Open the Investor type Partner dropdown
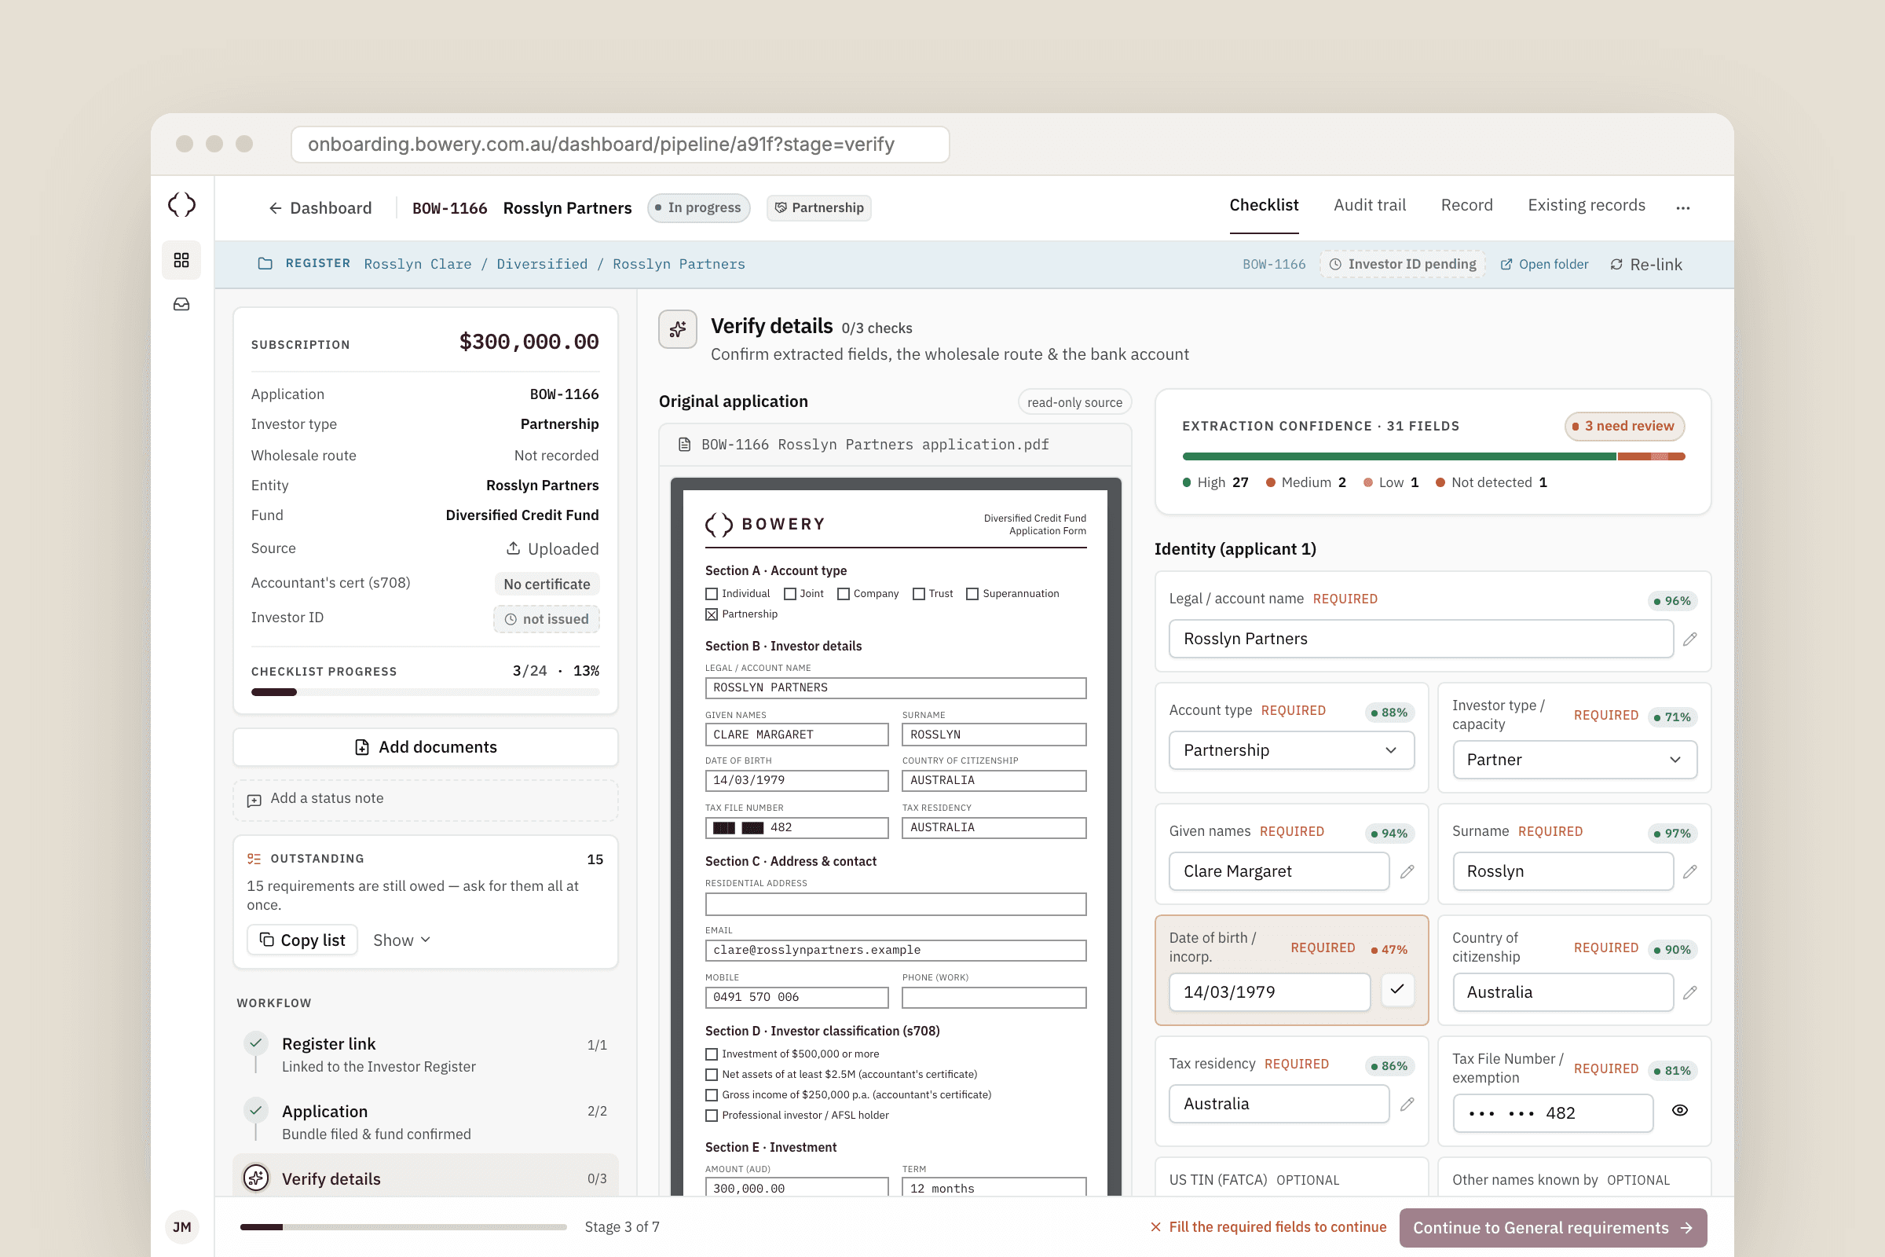Screen dimensions: 1885x1257 [1574, 759]
